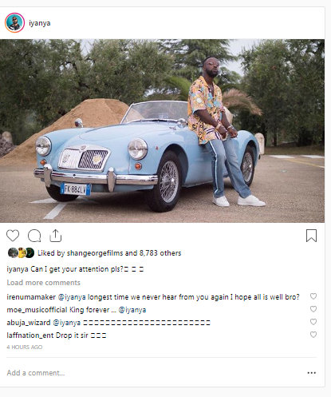331x397 pixels.
Task: Like moe_musicofficial's comment heart
Action: (313, 309)
